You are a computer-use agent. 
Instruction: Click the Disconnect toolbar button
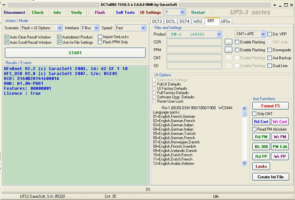coord(14,12)
